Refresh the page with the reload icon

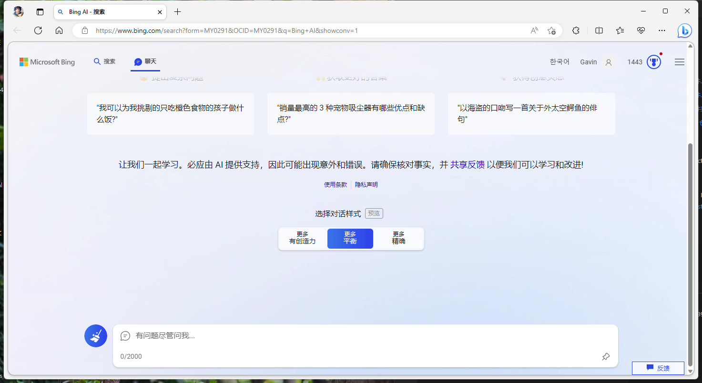coord(38,30)
